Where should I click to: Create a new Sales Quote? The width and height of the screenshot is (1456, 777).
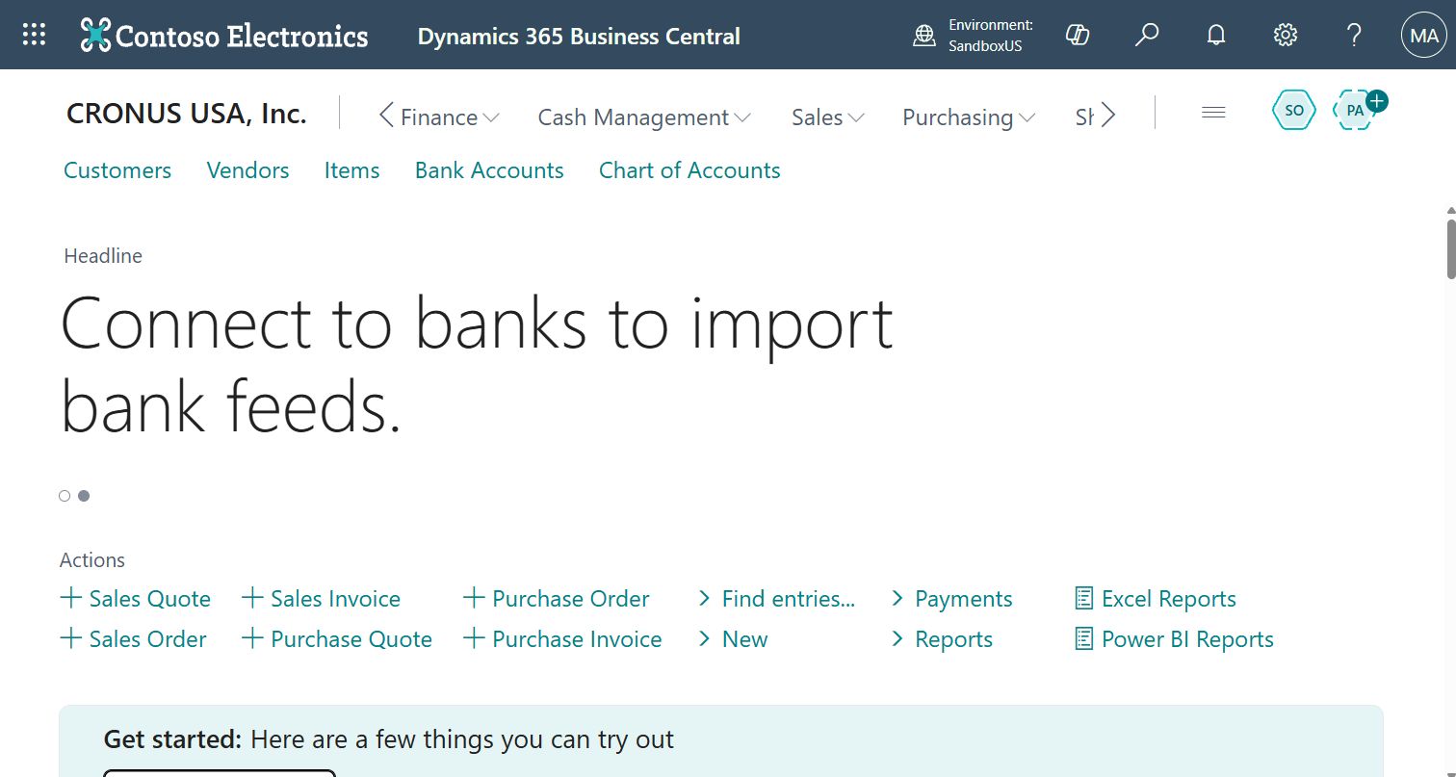pos(136,599)
